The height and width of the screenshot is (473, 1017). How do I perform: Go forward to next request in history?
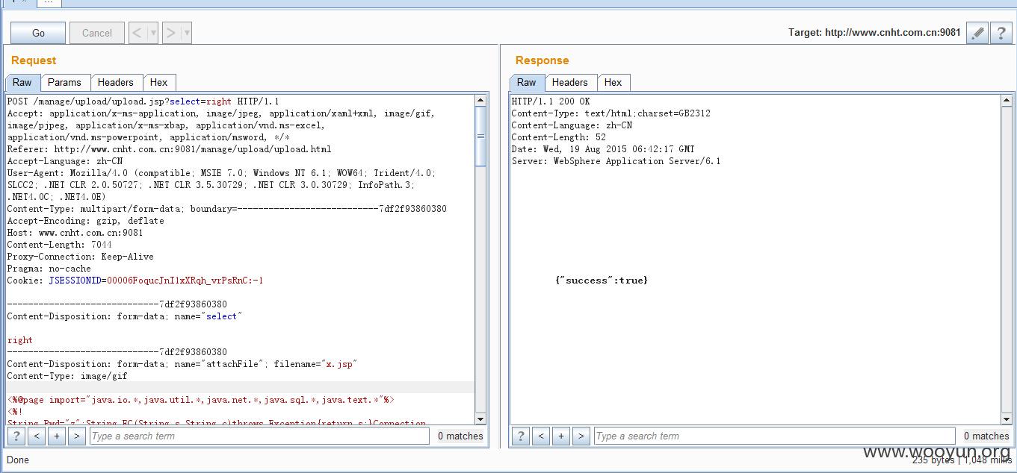171,33
